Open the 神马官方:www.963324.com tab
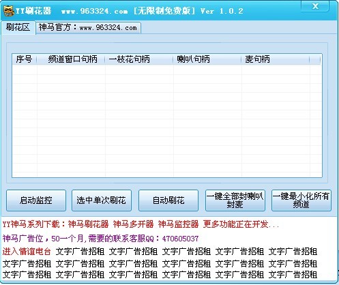The width and height of the screenshot is (339, 285). click(88, 28)
